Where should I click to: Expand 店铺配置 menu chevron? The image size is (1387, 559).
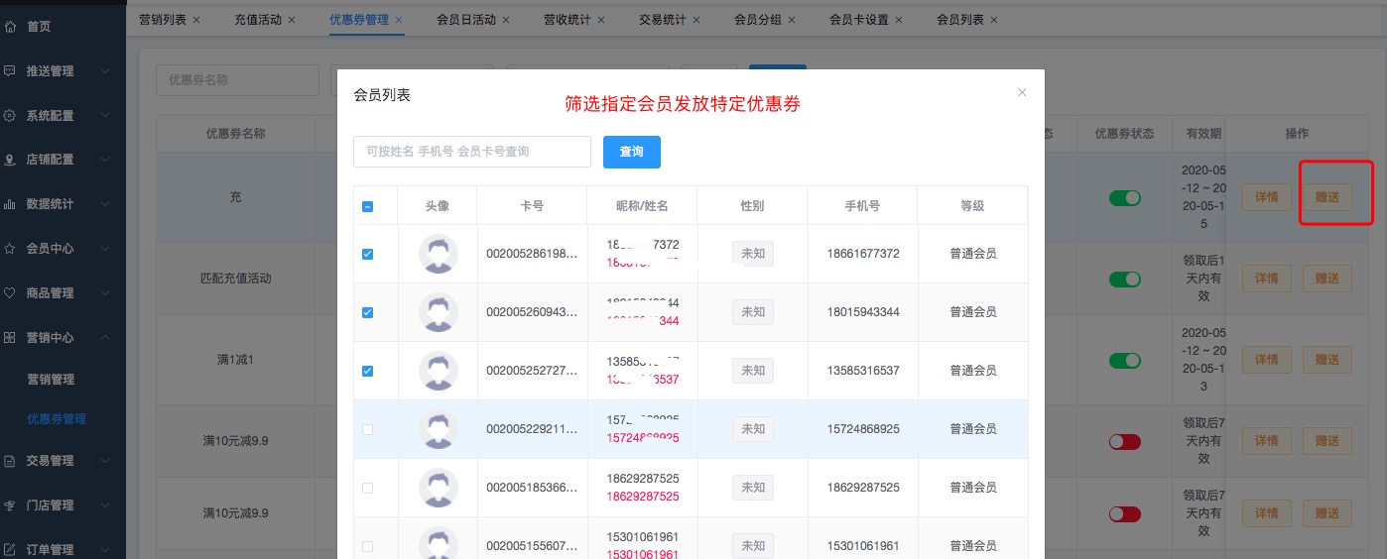(105, 160)
